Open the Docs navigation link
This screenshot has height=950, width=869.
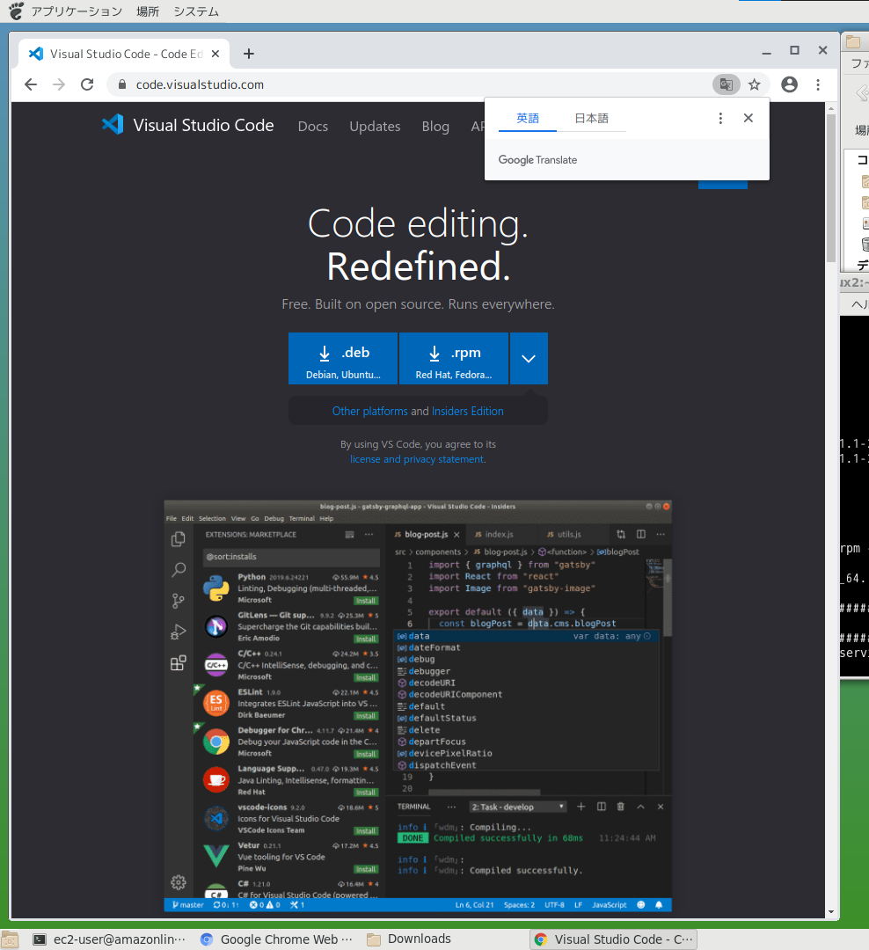pos(313,127)
